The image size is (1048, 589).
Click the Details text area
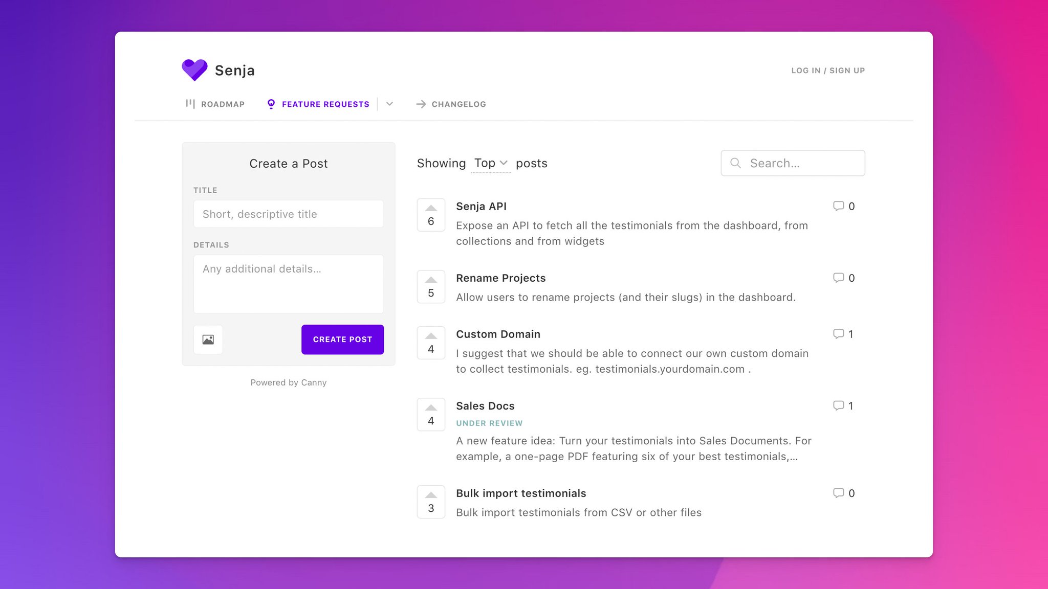click(x=289, y=284)
